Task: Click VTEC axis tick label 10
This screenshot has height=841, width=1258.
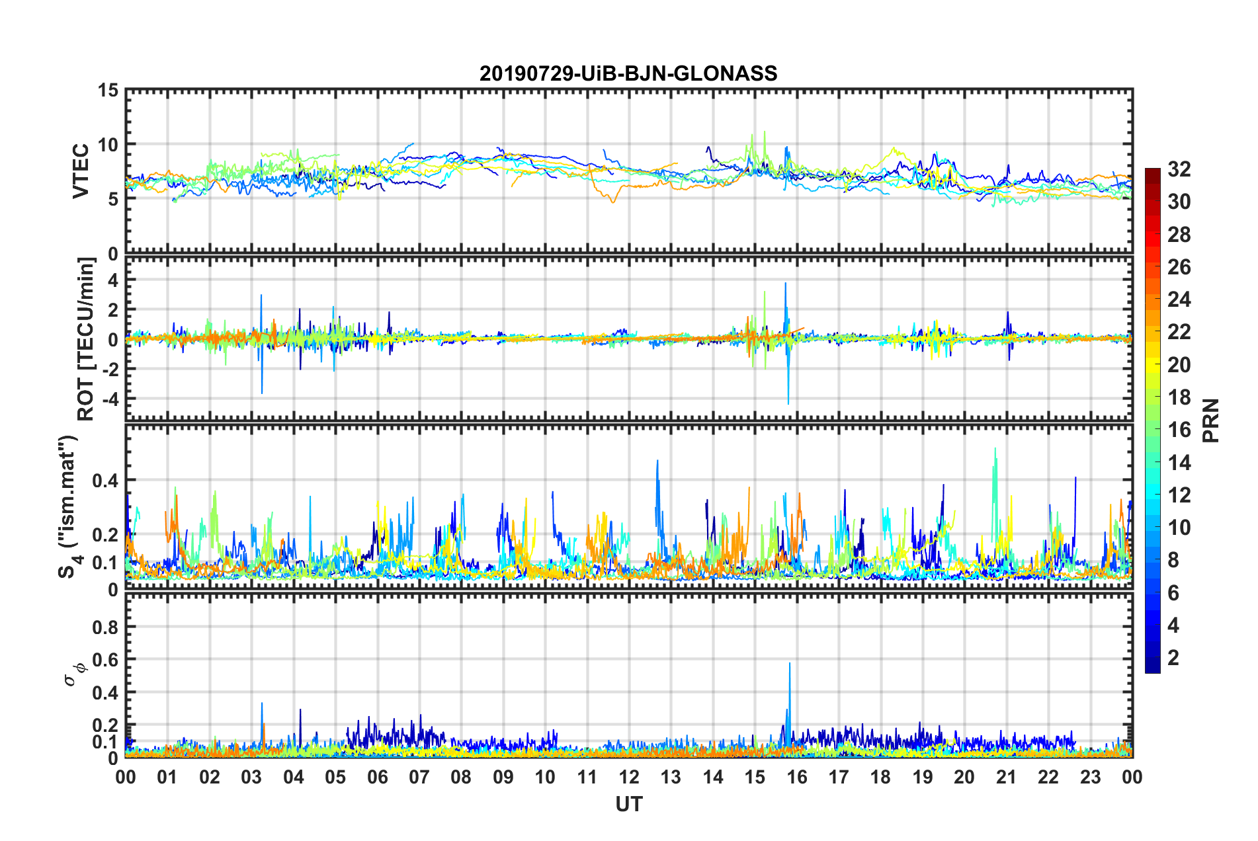Action: point(108,145)
